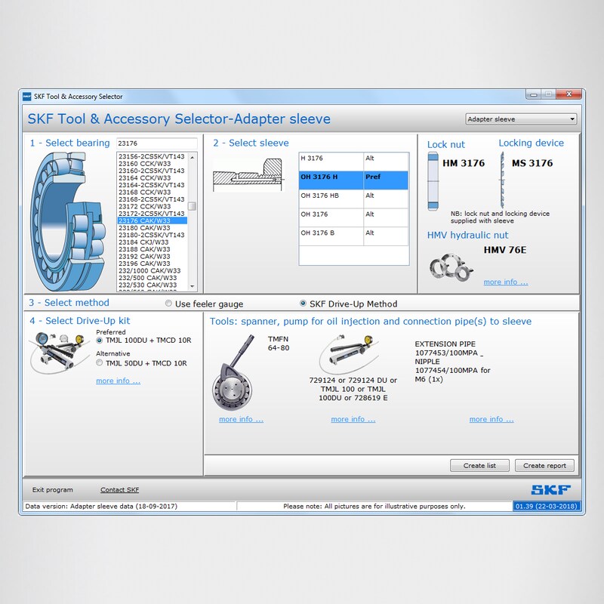Select highlighted bearing 23176 CAK/W33

(152, 220)
